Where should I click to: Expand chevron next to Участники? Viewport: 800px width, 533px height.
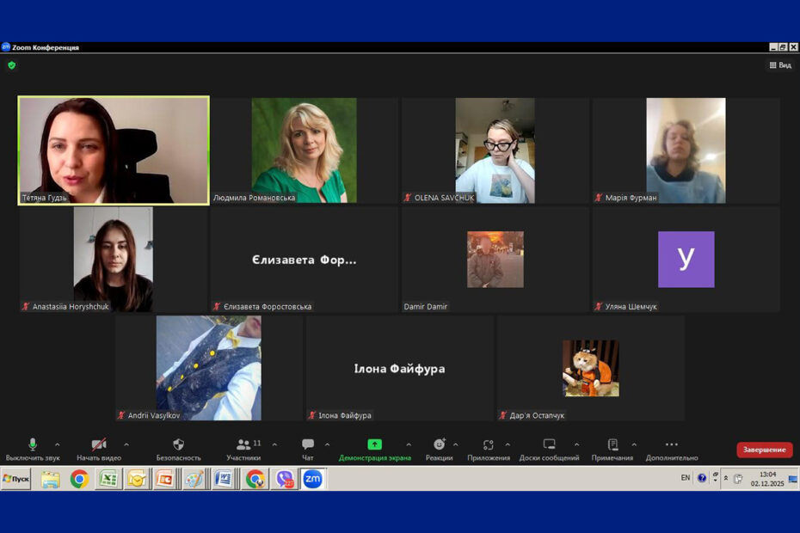[274, 444]
